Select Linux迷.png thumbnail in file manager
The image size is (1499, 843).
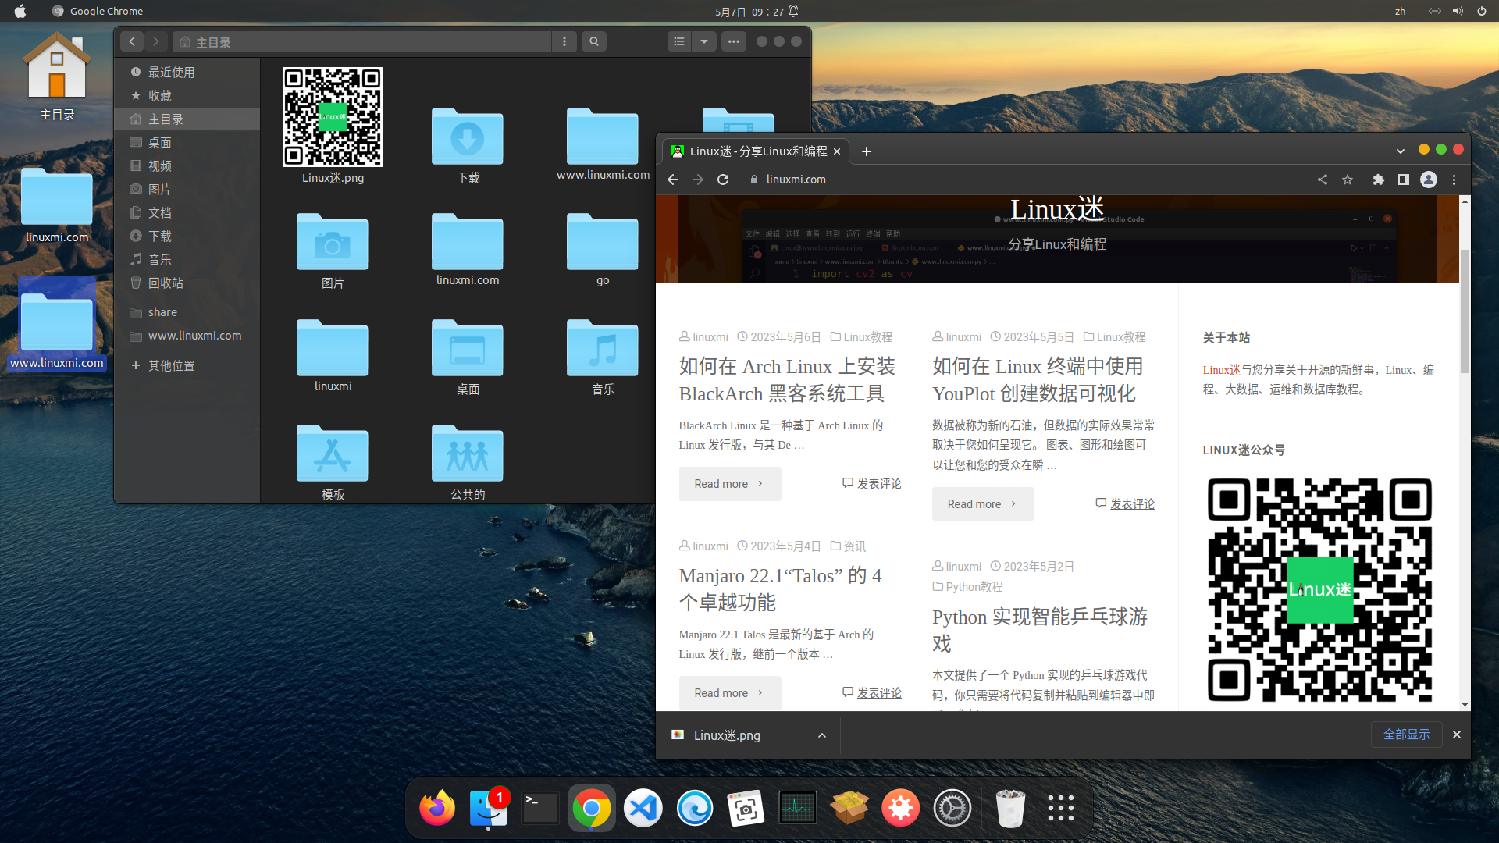(333, 117)
